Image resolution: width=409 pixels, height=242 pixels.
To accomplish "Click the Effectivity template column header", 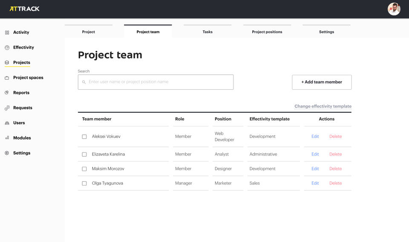I will 269,119.
